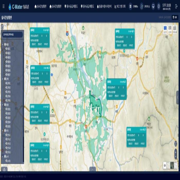
Task: Click the pop-out icon above the search box
Action: [x=2, y=27]
